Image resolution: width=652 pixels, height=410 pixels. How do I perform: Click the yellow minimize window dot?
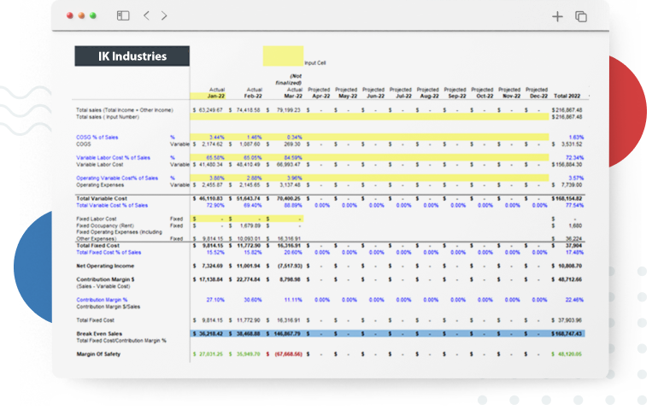click(x=81, y=15)
